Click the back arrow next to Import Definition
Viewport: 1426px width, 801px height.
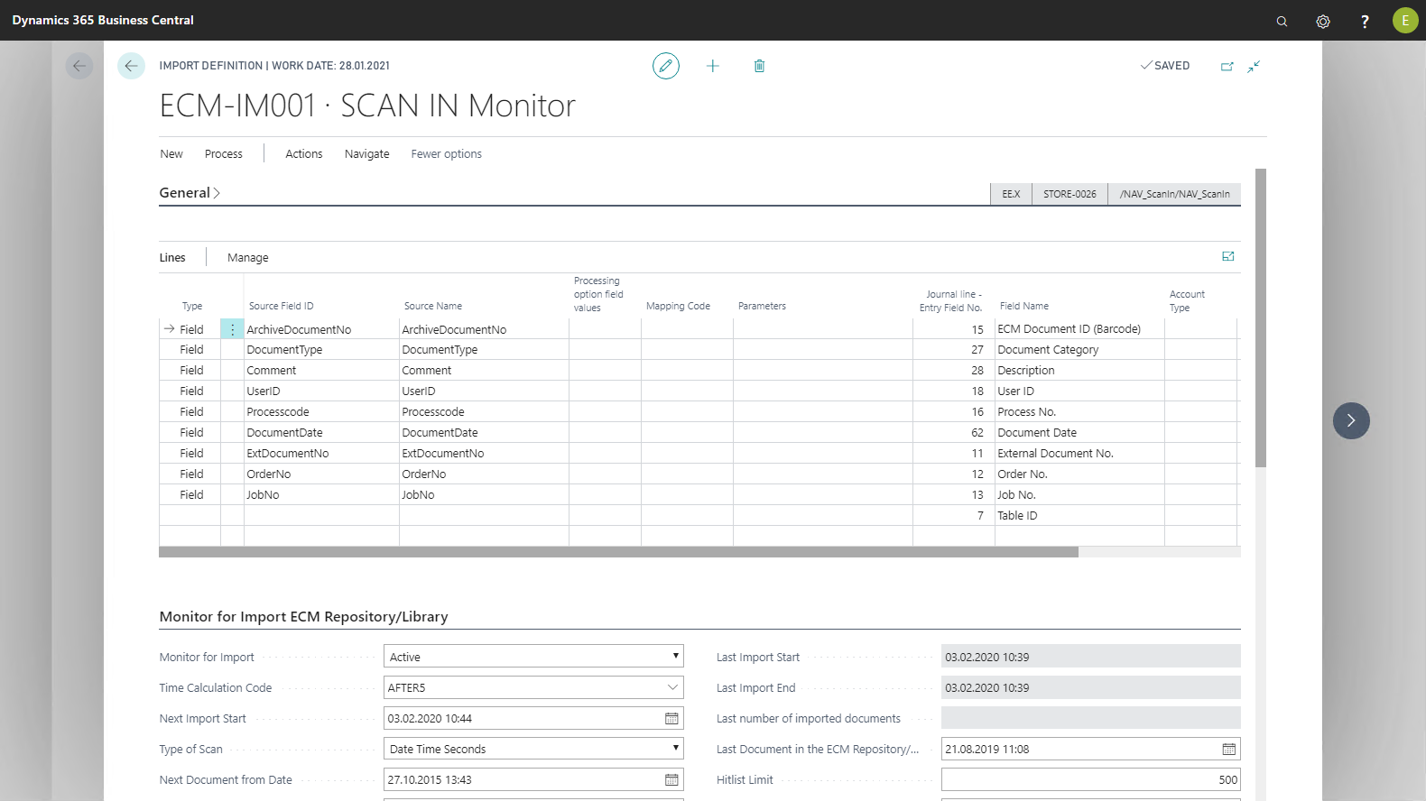coord(131,66)
